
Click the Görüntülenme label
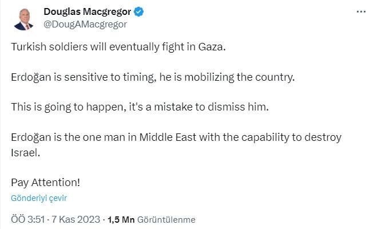(x=166, y=220)
